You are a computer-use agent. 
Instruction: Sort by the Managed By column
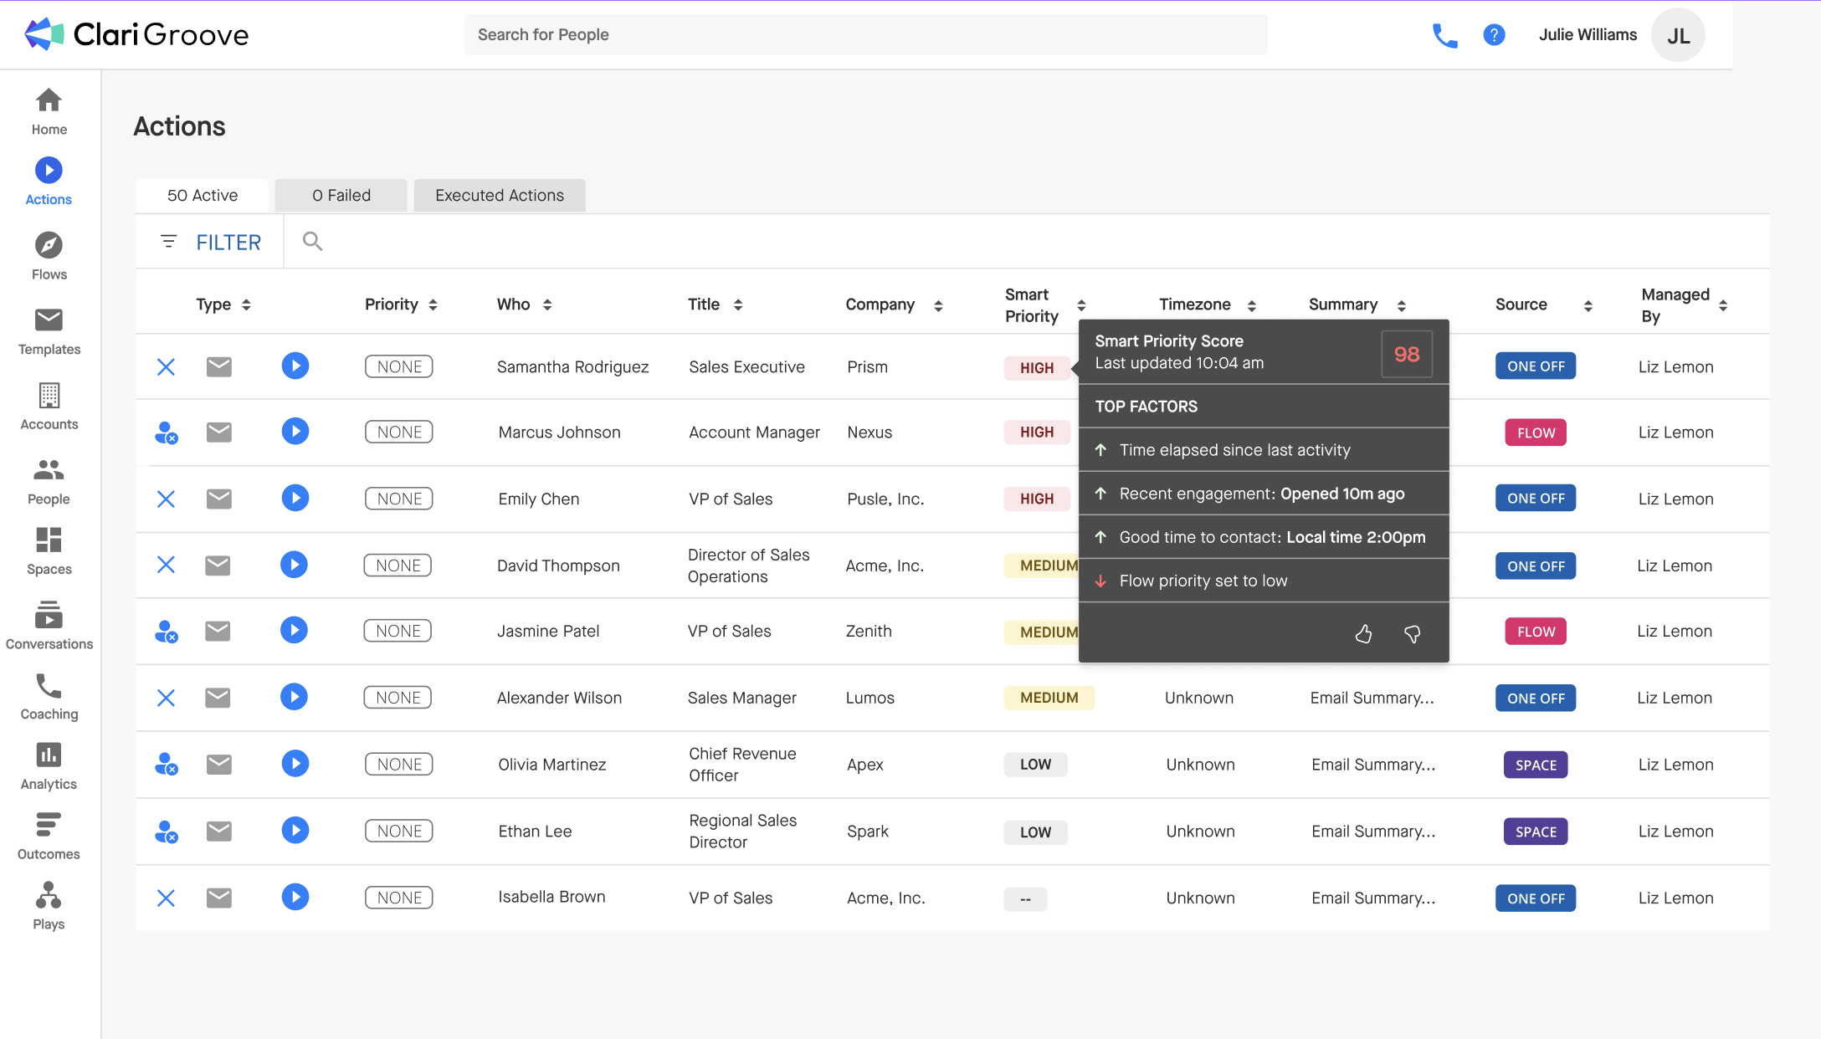pos(1723,305)
